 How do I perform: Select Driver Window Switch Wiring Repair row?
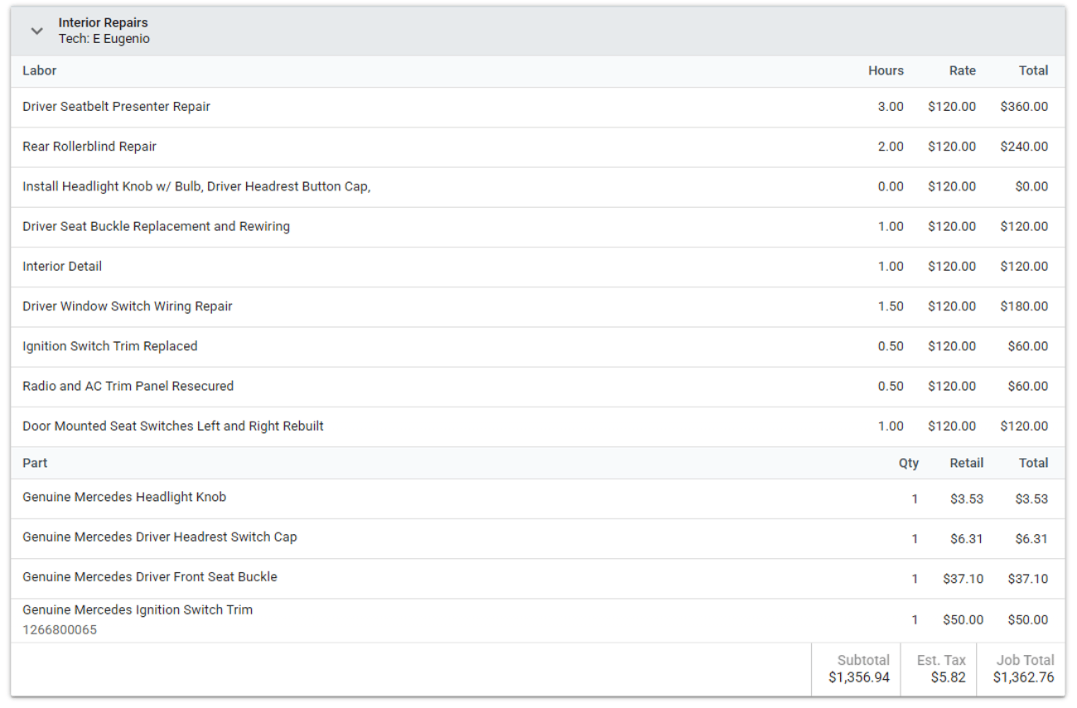pos(538,306)
